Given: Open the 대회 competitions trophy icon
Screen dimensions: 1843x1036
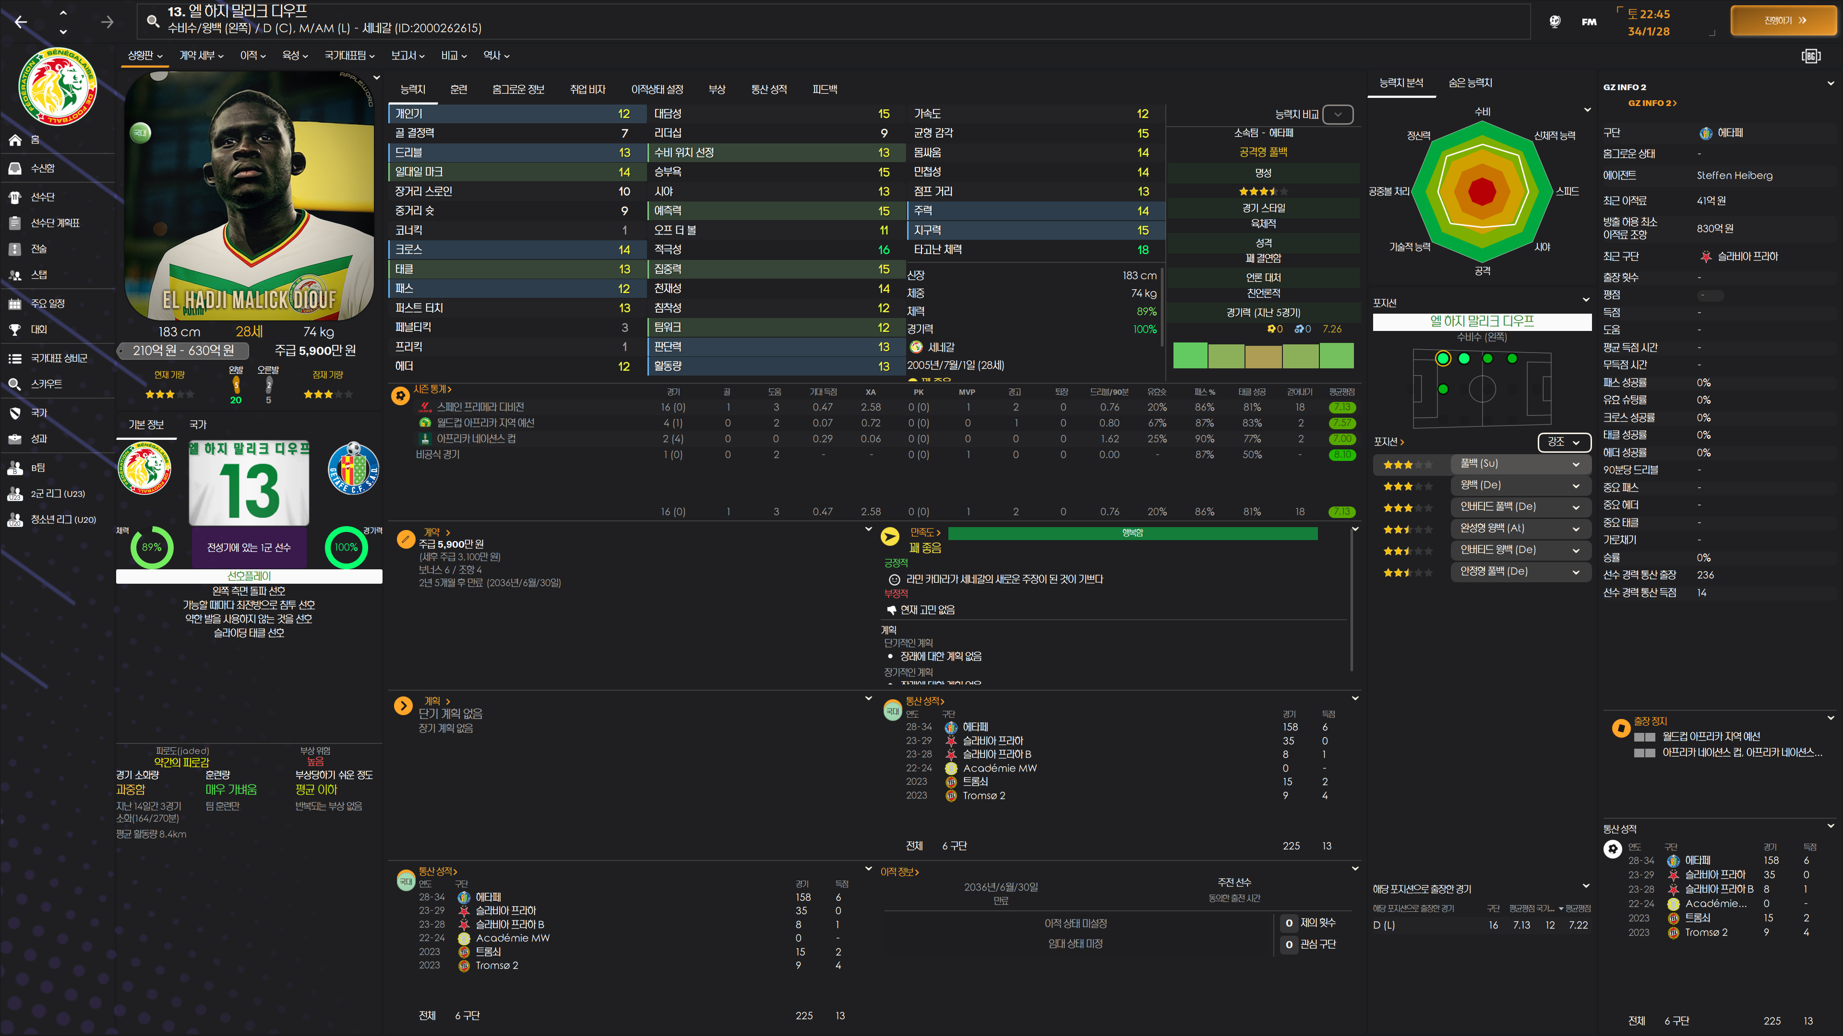Looking at the screenshot, I should tap(15, 330).
